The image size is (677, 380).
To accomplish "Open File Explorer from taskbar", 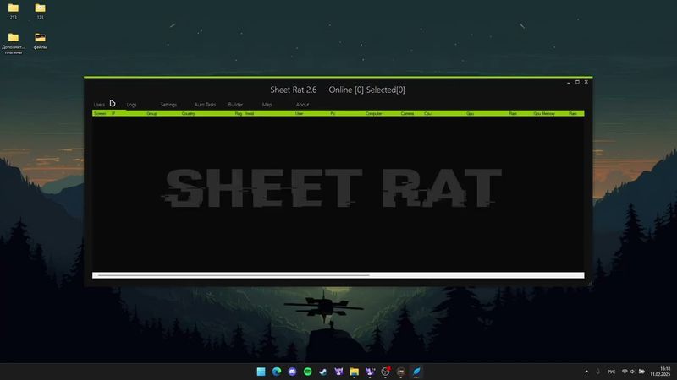I will pos(354,372).
